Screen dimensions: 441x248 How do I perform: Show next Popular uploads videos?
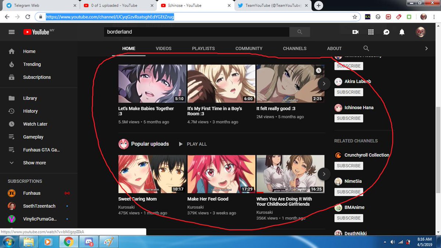324,174
